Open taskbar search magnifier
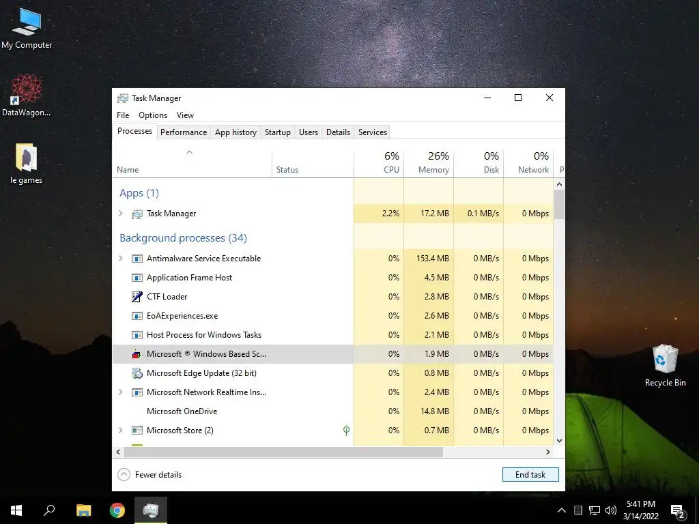Image resolution: width=699 pixels, height=524 pixels. [x=49, y=510]
